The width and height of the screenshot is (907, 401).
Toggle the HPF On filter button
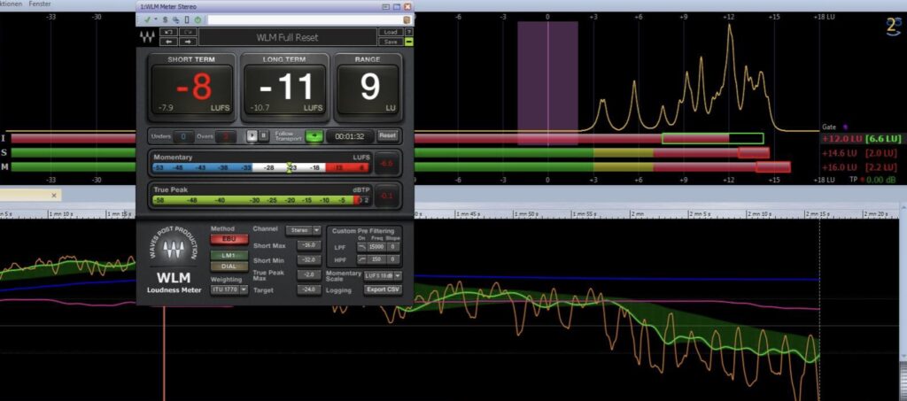coord(361,260)
